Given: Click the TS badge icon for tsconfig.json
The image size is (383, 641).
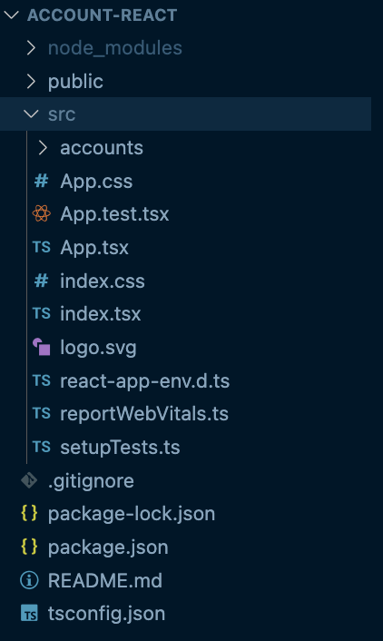Looking at the screenshot, I should (x=29, y=613).
